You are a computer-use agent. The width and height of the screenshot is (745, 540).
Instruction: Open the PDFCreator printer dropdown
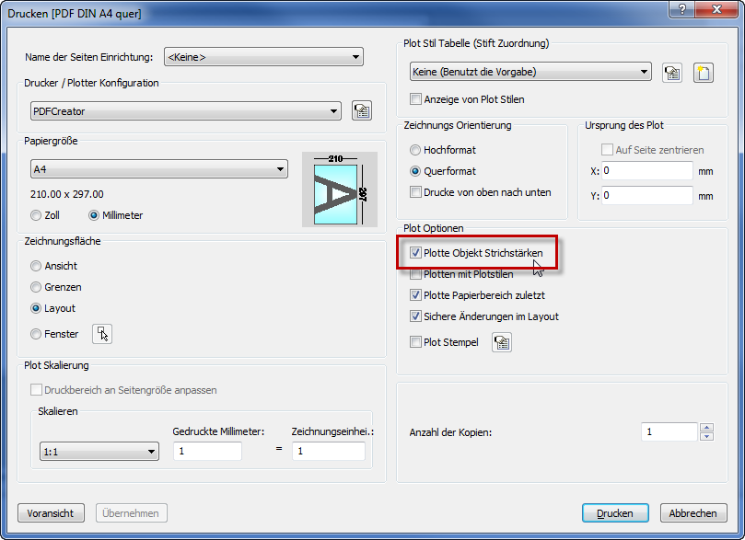click(x=185, y=111)
